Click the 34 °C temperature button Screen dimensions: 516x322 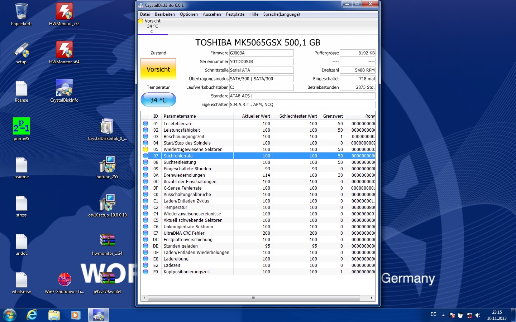point(158,100)
